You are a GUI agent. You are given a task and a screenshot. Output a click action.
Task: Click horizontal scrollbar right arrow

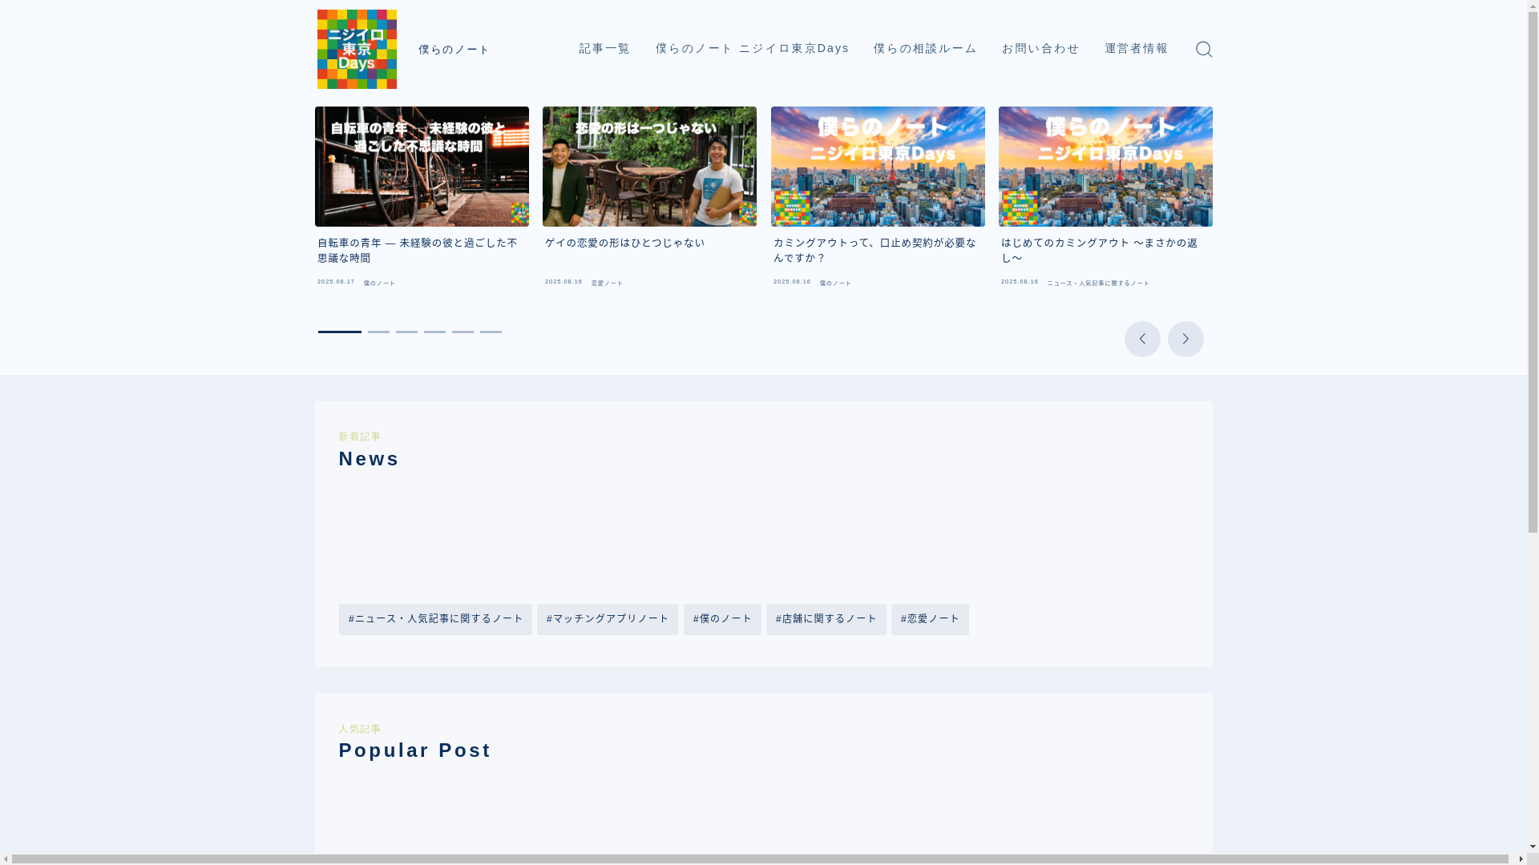pos(1521,859)
